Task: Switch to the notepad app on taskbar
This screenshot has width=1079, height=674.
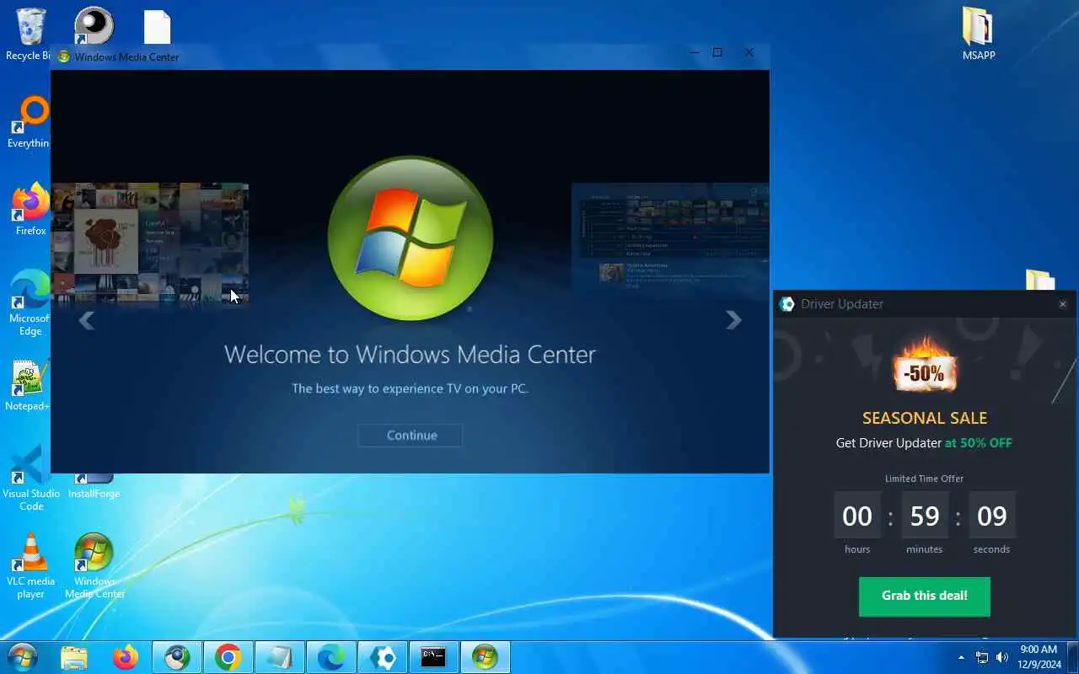Action: tap(280, 657)
